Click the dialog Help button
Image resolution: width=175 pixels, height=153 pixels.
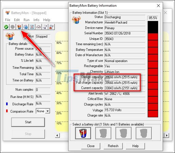tap(135, 146)
